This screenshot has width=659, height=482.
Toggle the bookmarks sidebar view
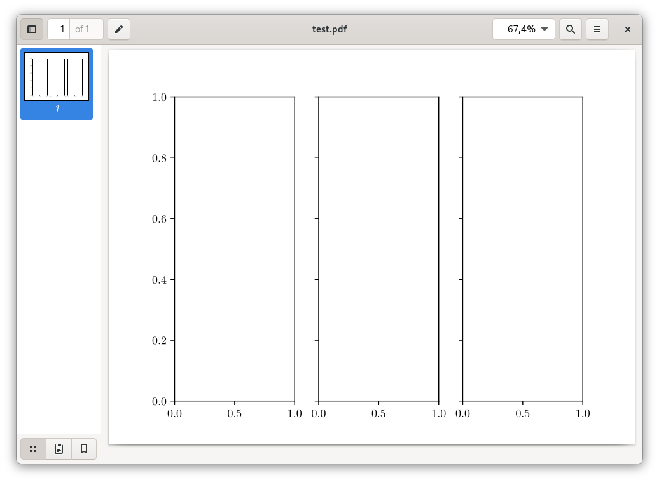pos(83,448)
